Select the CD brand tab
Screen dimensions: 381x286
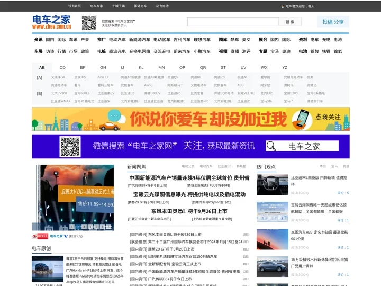tap(62, 68)
